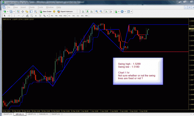Open the Profiles icon

click(x=11, y=11)
